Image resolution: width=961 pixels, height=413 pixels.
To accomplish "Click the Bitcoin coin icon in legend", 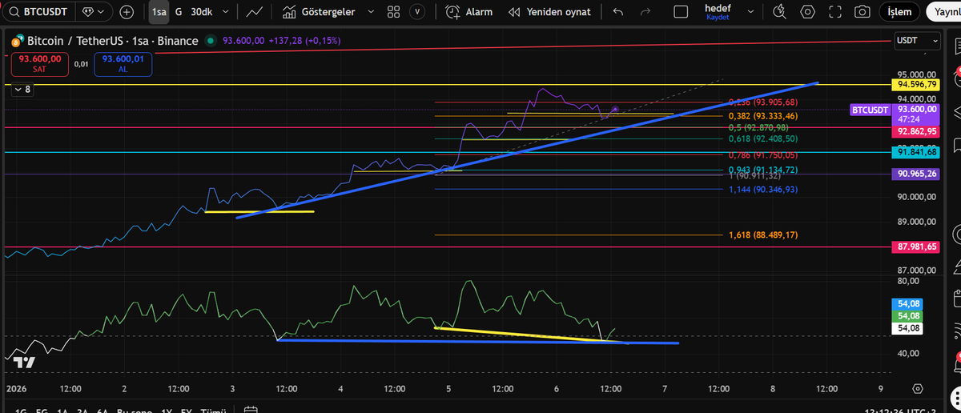I will click(x=17, y=41).
